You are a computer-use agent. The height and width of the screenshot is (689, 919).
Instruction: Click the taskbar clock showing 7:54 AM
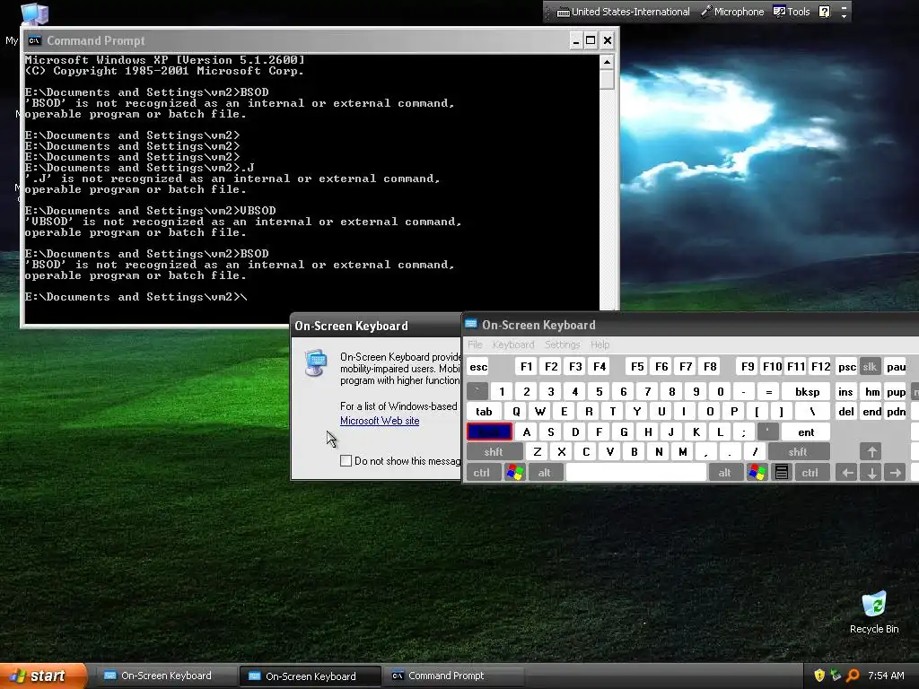886,676
